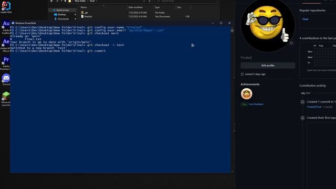Select Desktop in Explorer sidebar

pyautogui.click(x=62, y=15)
